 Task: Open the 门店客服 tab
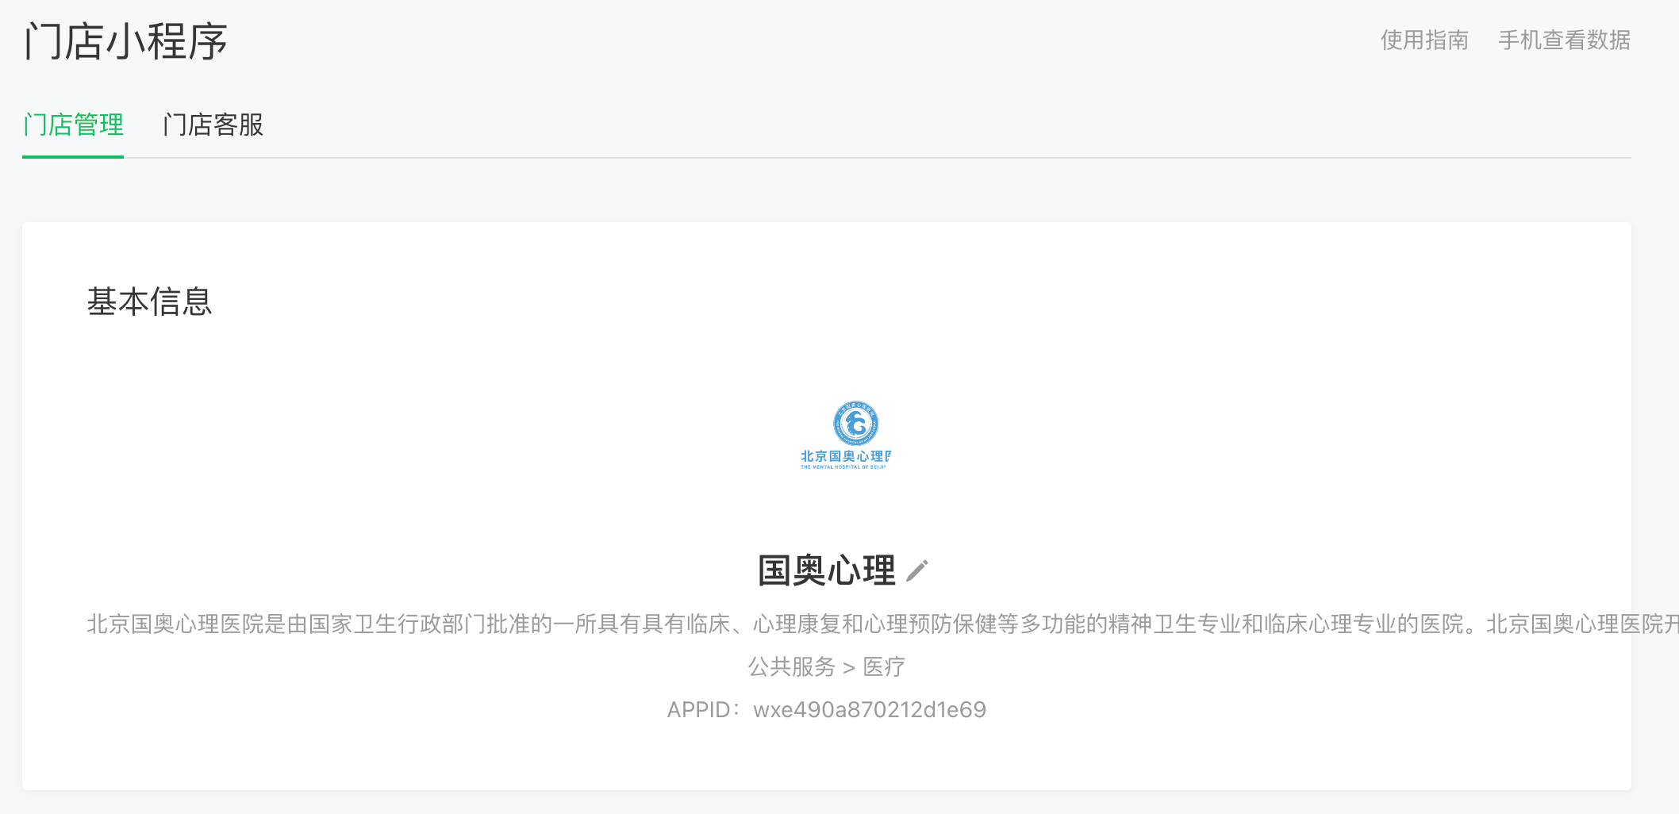213,125
